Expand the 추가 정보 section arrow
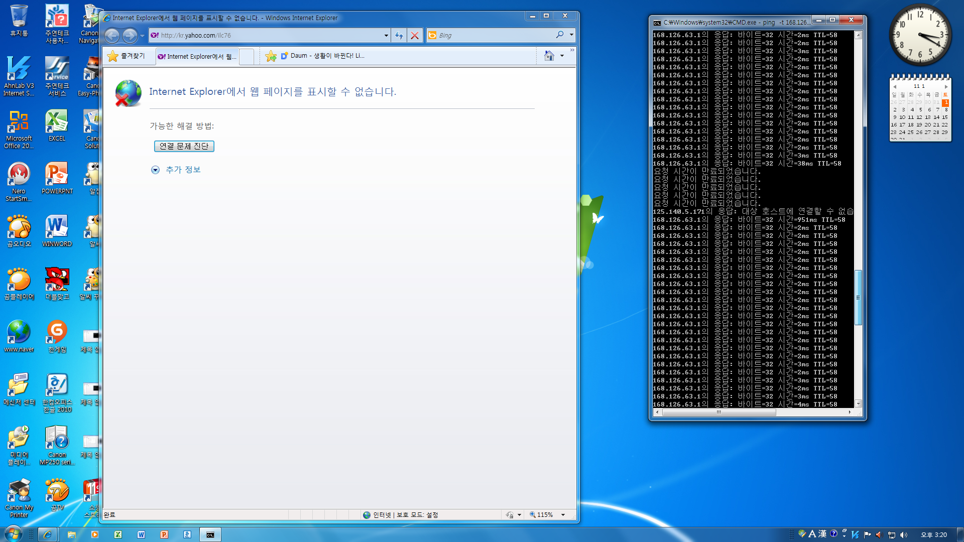 (155, 170)
